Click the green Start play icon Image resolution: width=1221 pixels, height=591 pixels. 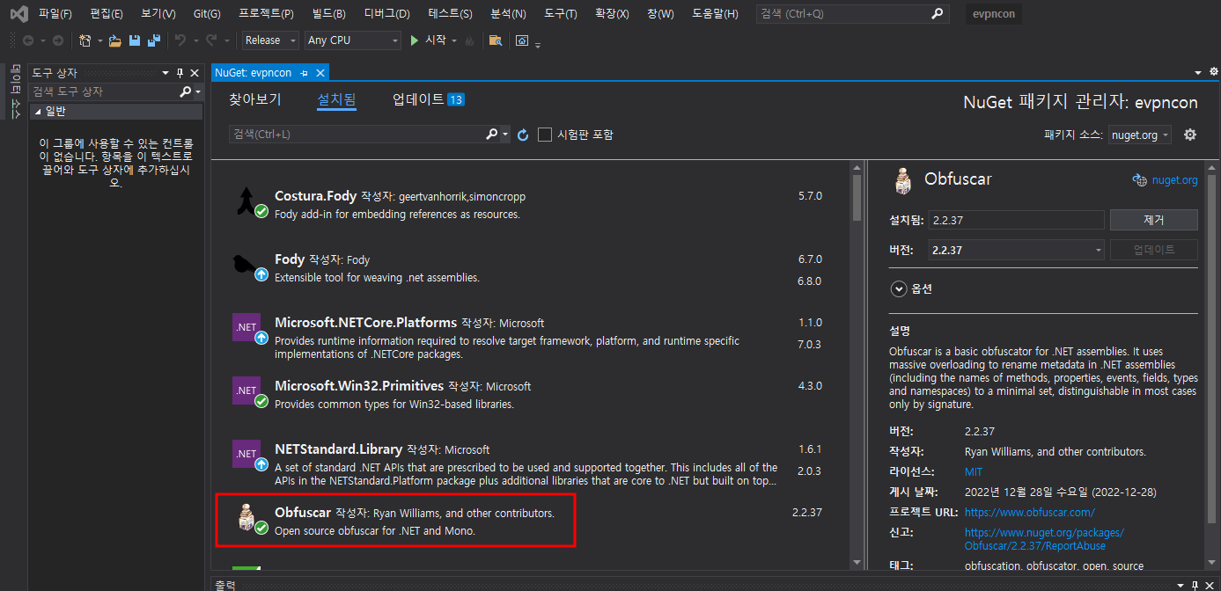point(415,40)
